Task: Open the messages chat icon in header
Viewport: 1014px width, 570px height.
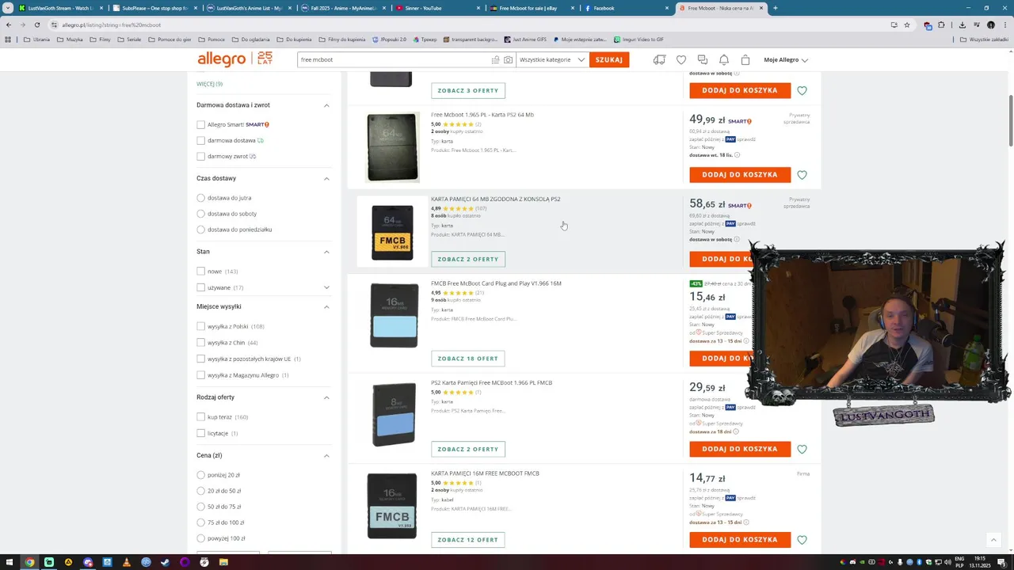Action: point(703,59)
